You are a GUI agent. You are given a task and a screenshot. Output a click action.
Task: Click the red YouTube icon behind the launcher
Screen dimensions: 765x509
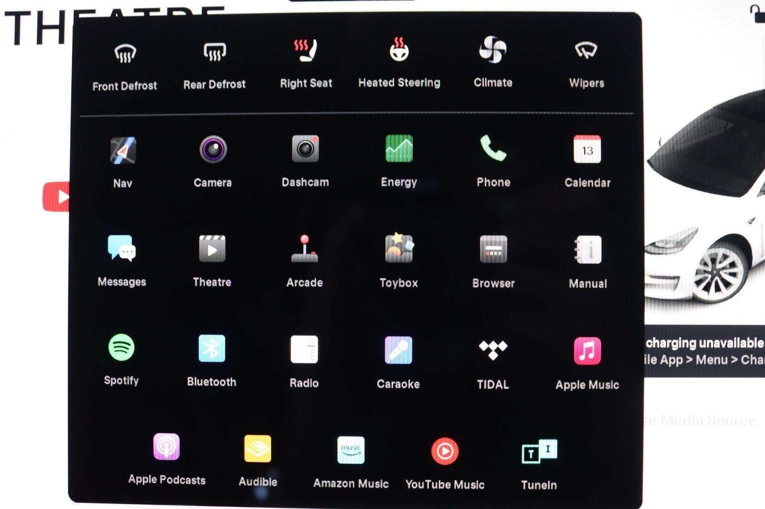(56, 197)
